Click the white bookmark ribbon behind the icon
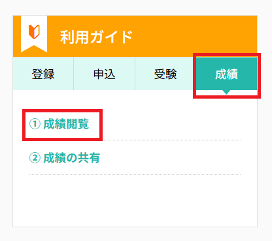This screenshot has width=272, height=241. 34,34
